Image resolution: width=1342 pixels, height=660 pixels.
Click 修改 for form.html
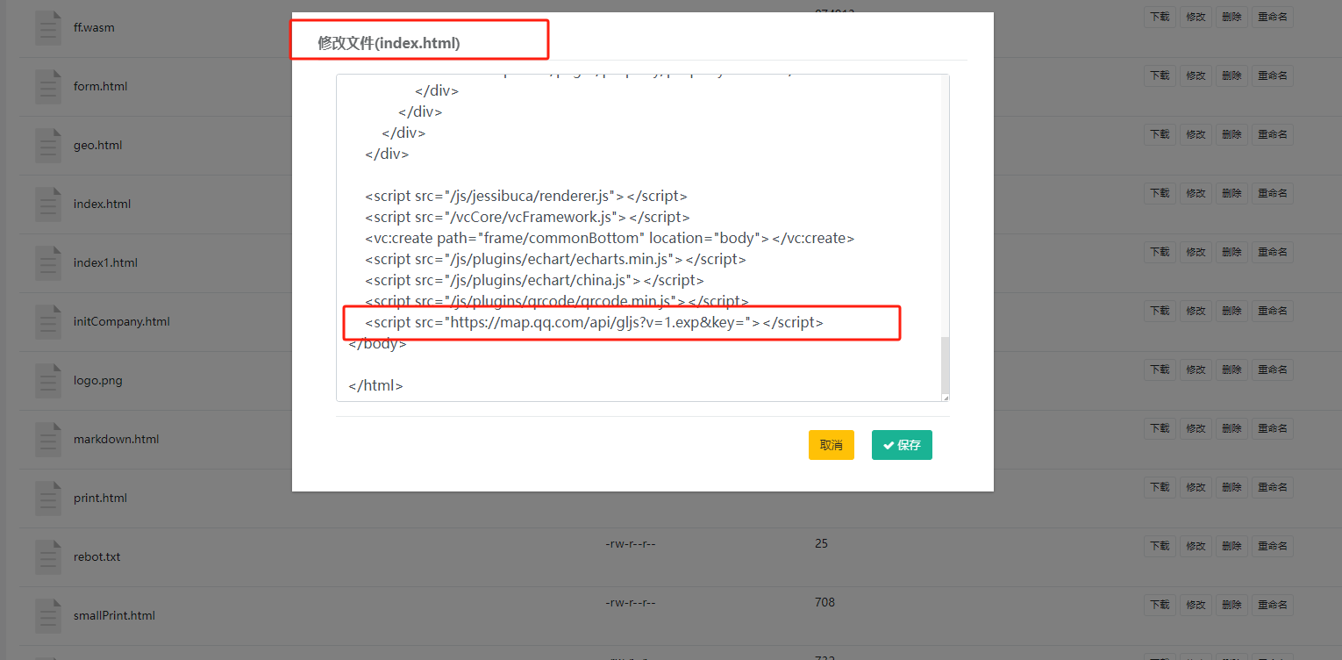tap(1196, 75)
